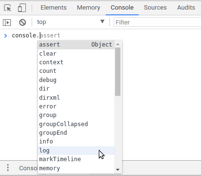The image size is (201, 176).
Task: Select markTimeline suggestion
Action: point(76,159)
